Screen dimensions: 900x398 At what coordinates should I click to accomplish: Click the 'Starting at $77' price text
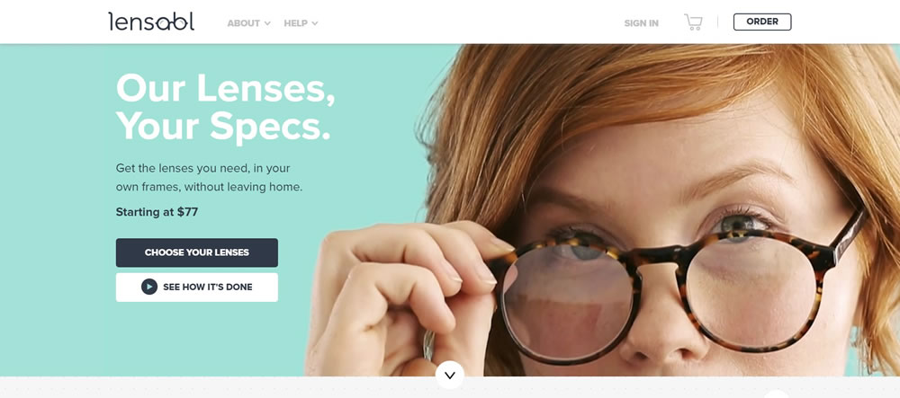(x=157, y=212)
